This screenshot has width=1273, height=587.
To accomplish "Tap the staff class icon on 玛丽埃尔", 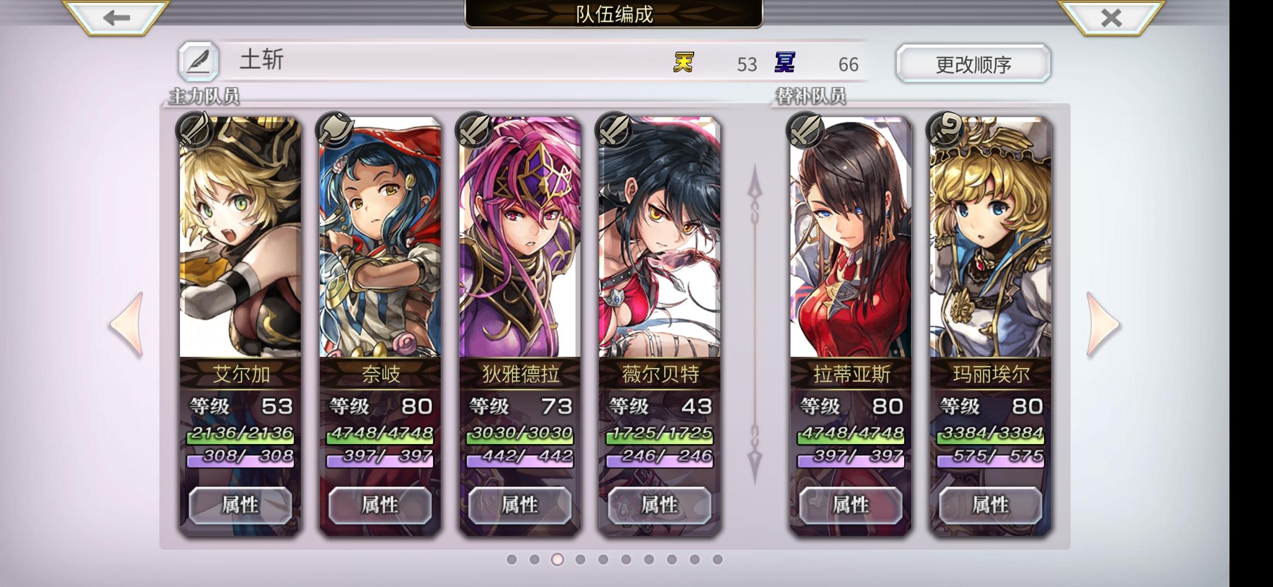I will tap(945, 130).
